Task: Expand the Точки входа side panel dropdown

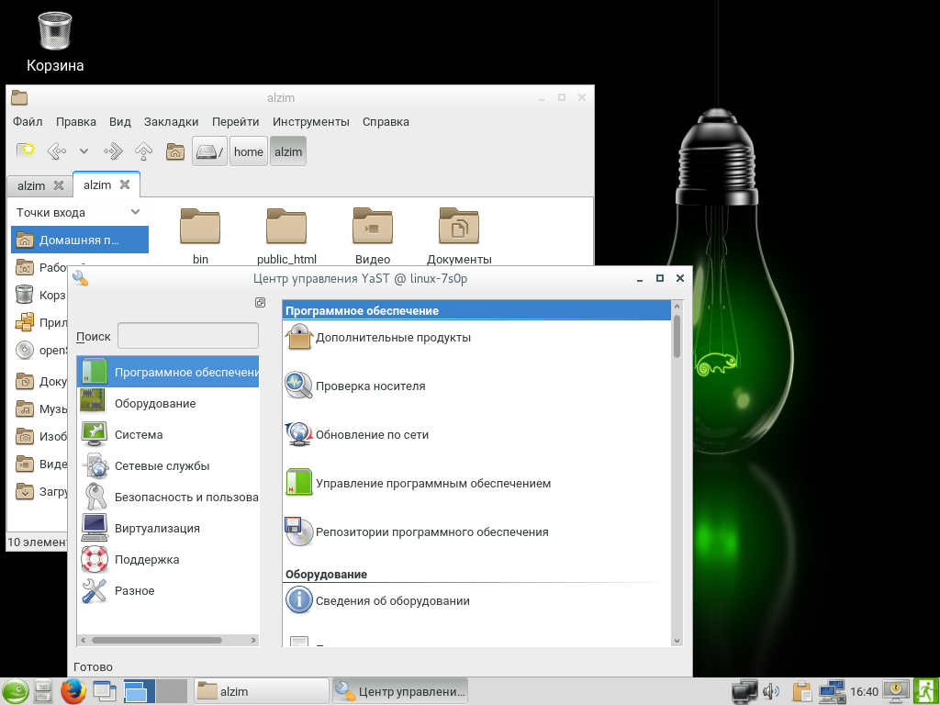Action: pos(136,212)
